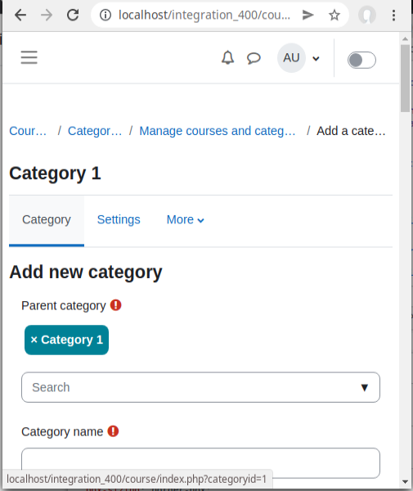
Task: Open the browser three-dot menu
Action: pyautogui.click(x=393, y=15)
